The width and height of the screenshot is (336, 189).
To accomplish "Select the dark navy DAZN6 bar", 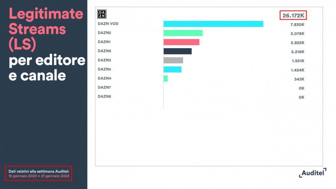I will click(177, 51).
